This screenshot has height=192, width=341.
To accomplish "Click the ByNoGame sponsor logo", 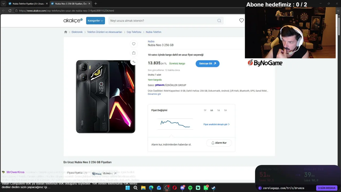I will click(x=265, y=63).
